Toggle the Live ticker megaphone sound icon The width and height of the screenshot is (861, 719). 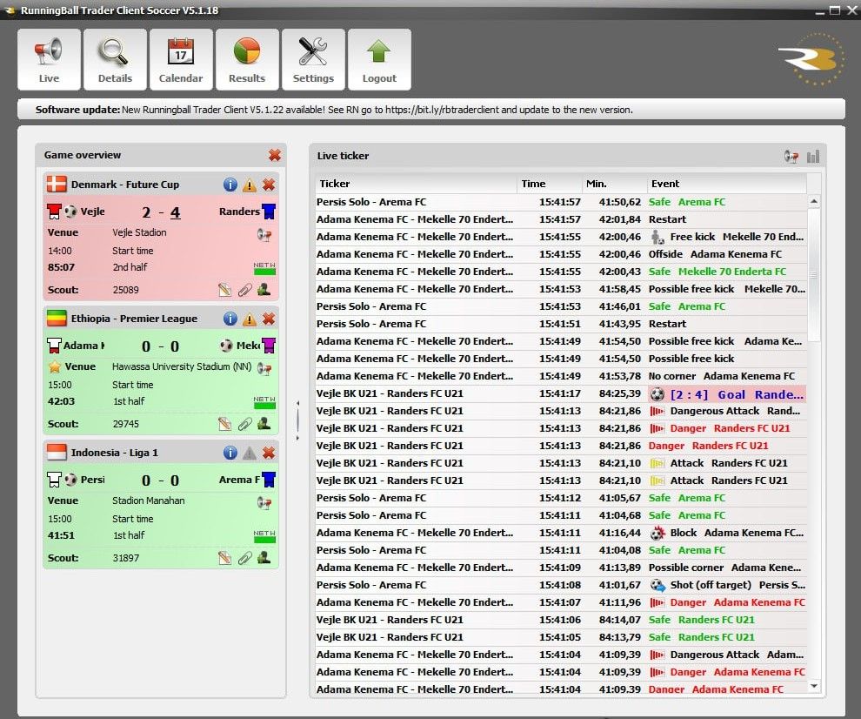[791, 157]
